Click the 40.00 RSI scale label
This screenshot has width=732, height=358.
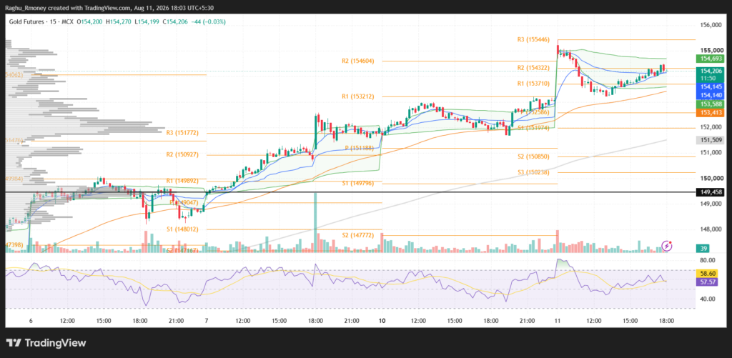click(x=708, y=299)
